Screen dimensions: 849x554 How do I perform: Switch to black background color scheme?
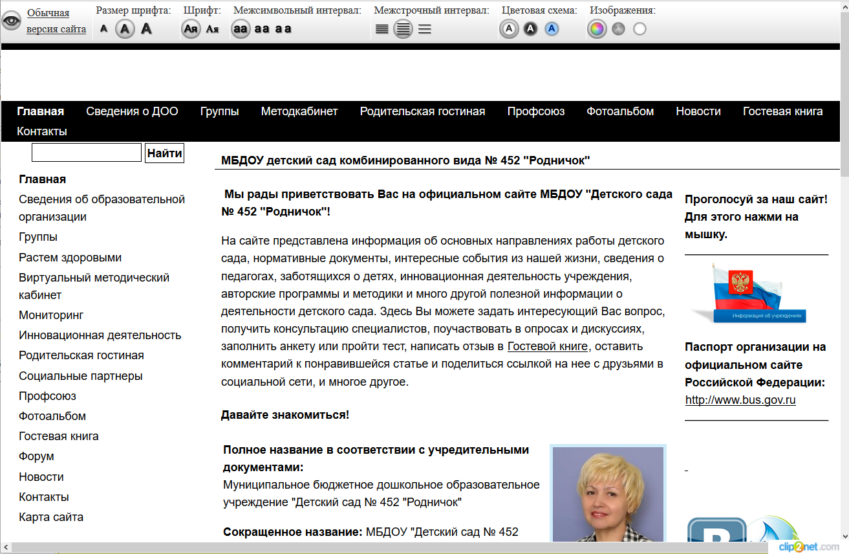tap(530, 28)
